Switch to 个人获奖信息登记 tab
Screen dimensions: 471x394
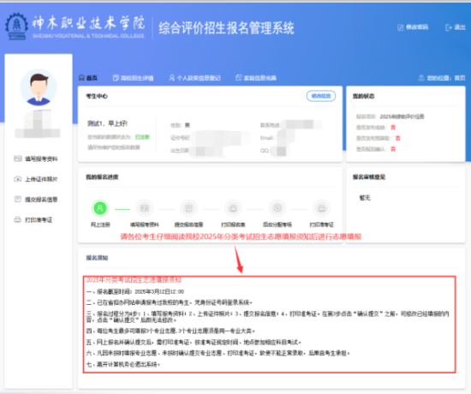[194, 78]
